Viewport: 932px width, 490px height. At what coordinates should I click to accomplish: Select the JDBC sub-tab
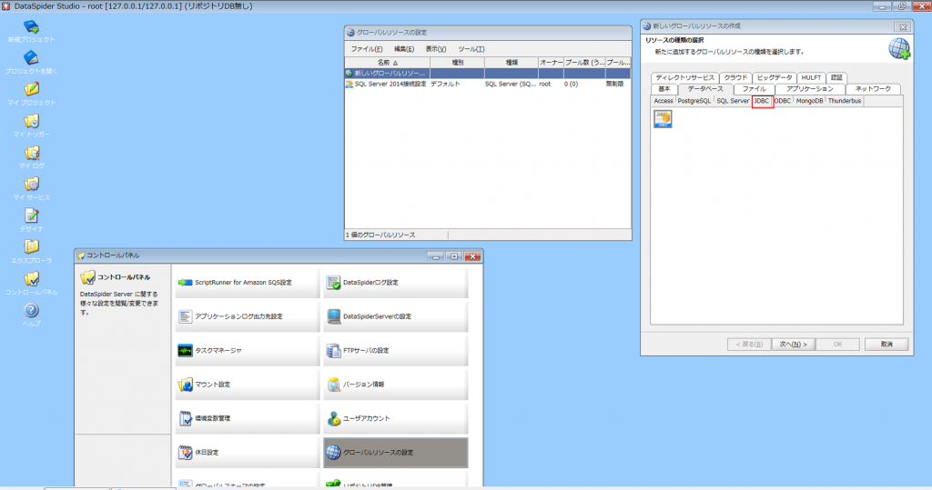(x=762, y=101)
